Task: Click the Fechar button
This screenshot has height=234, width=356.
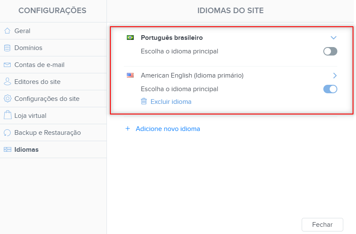Action: tap(322, 225)
